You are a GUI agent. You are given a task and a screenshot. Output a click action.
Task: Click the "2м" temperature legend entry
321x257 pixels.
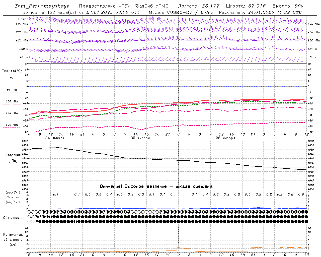[x=12, y=79]
